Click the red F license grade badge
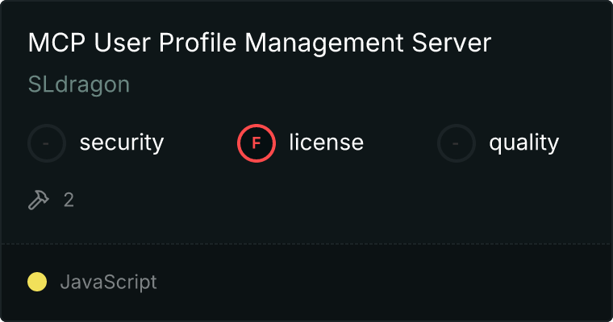This screenshot has width=613, height=322. click(256, 143)
